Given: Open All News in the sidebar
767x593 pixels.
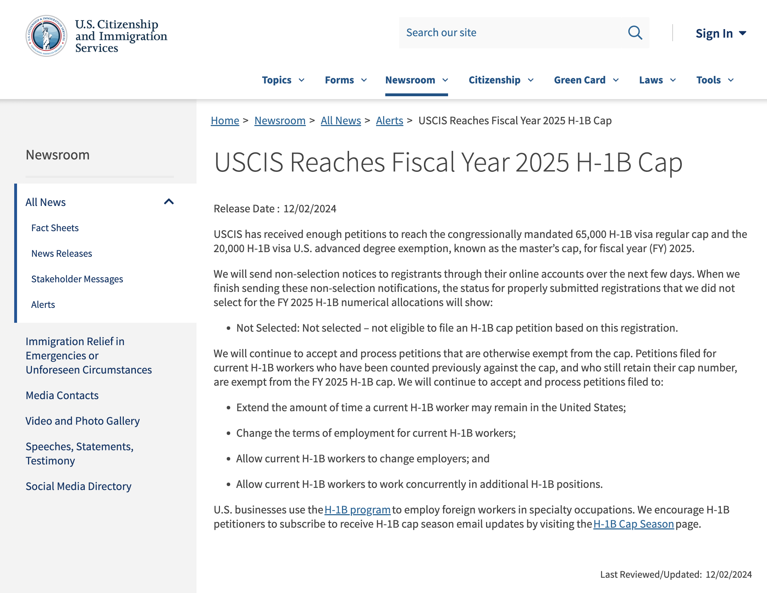Looking at the screenshot, I should pyautogui.click(x=45, y=202).
